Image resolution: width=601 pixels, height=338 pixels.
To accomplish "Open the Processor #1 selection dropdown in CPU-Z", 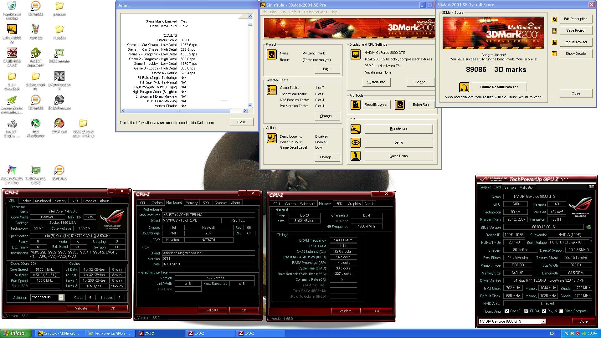I will pos(61,297).
